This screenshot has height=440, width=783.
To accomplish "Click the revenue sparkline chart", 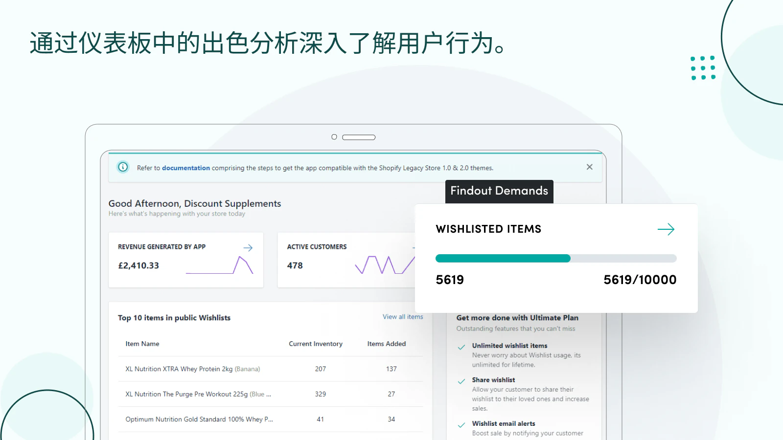I will [x=219, y=264].
